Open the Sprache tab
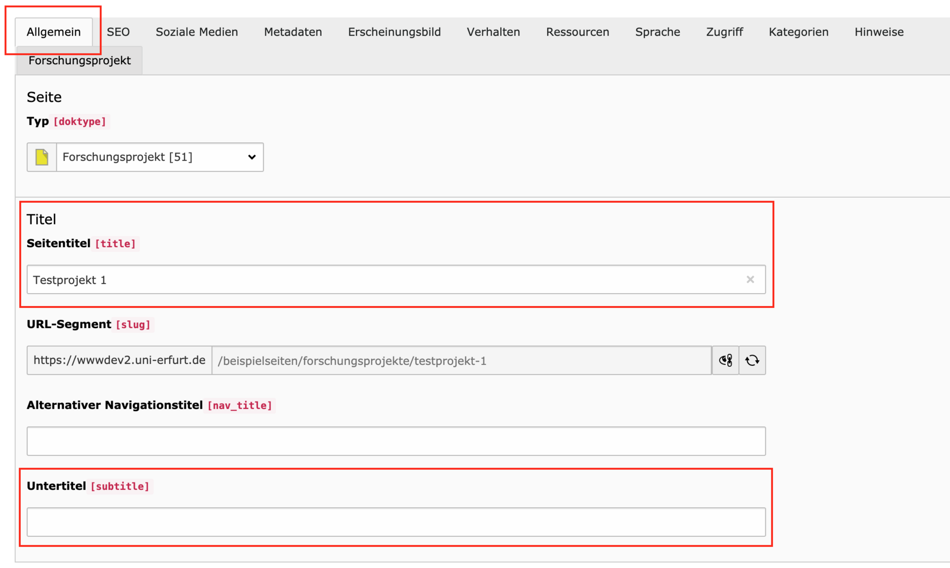The height and width of the screenshot is (568, 950). coord(658,32)
